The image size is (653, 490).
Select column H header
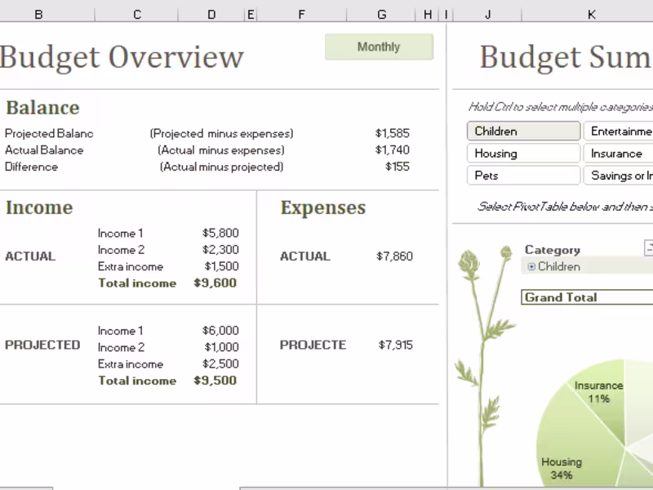pos(427,14)
